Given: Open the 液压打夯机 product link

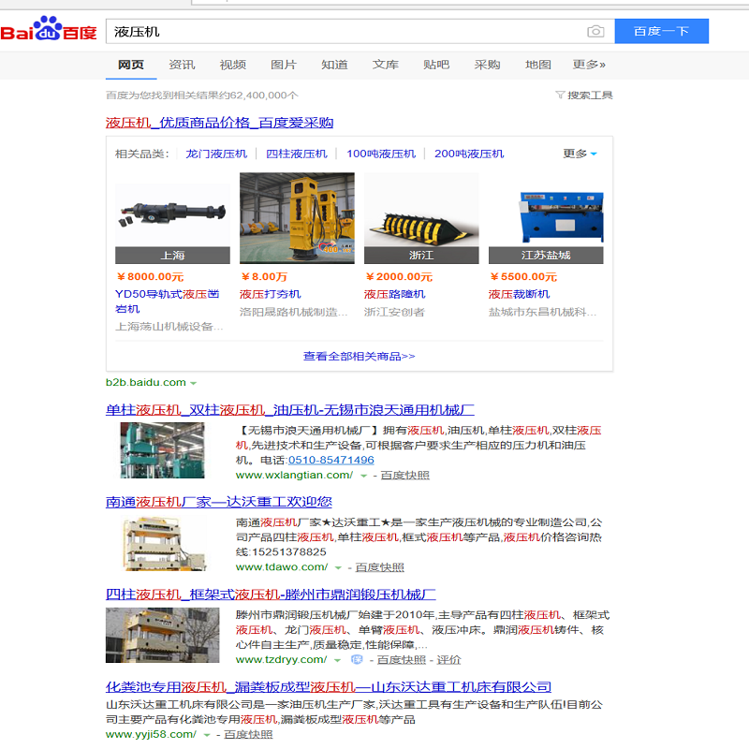Looking at the screenshot, I should click(x=271, y=294).
